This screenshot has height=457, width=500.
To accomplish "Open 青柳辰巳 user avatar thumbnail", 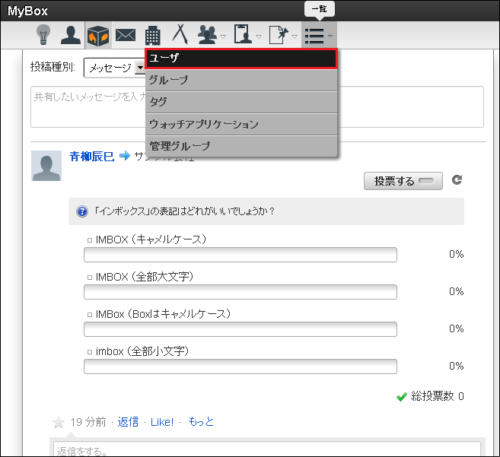I will [46, 166].
